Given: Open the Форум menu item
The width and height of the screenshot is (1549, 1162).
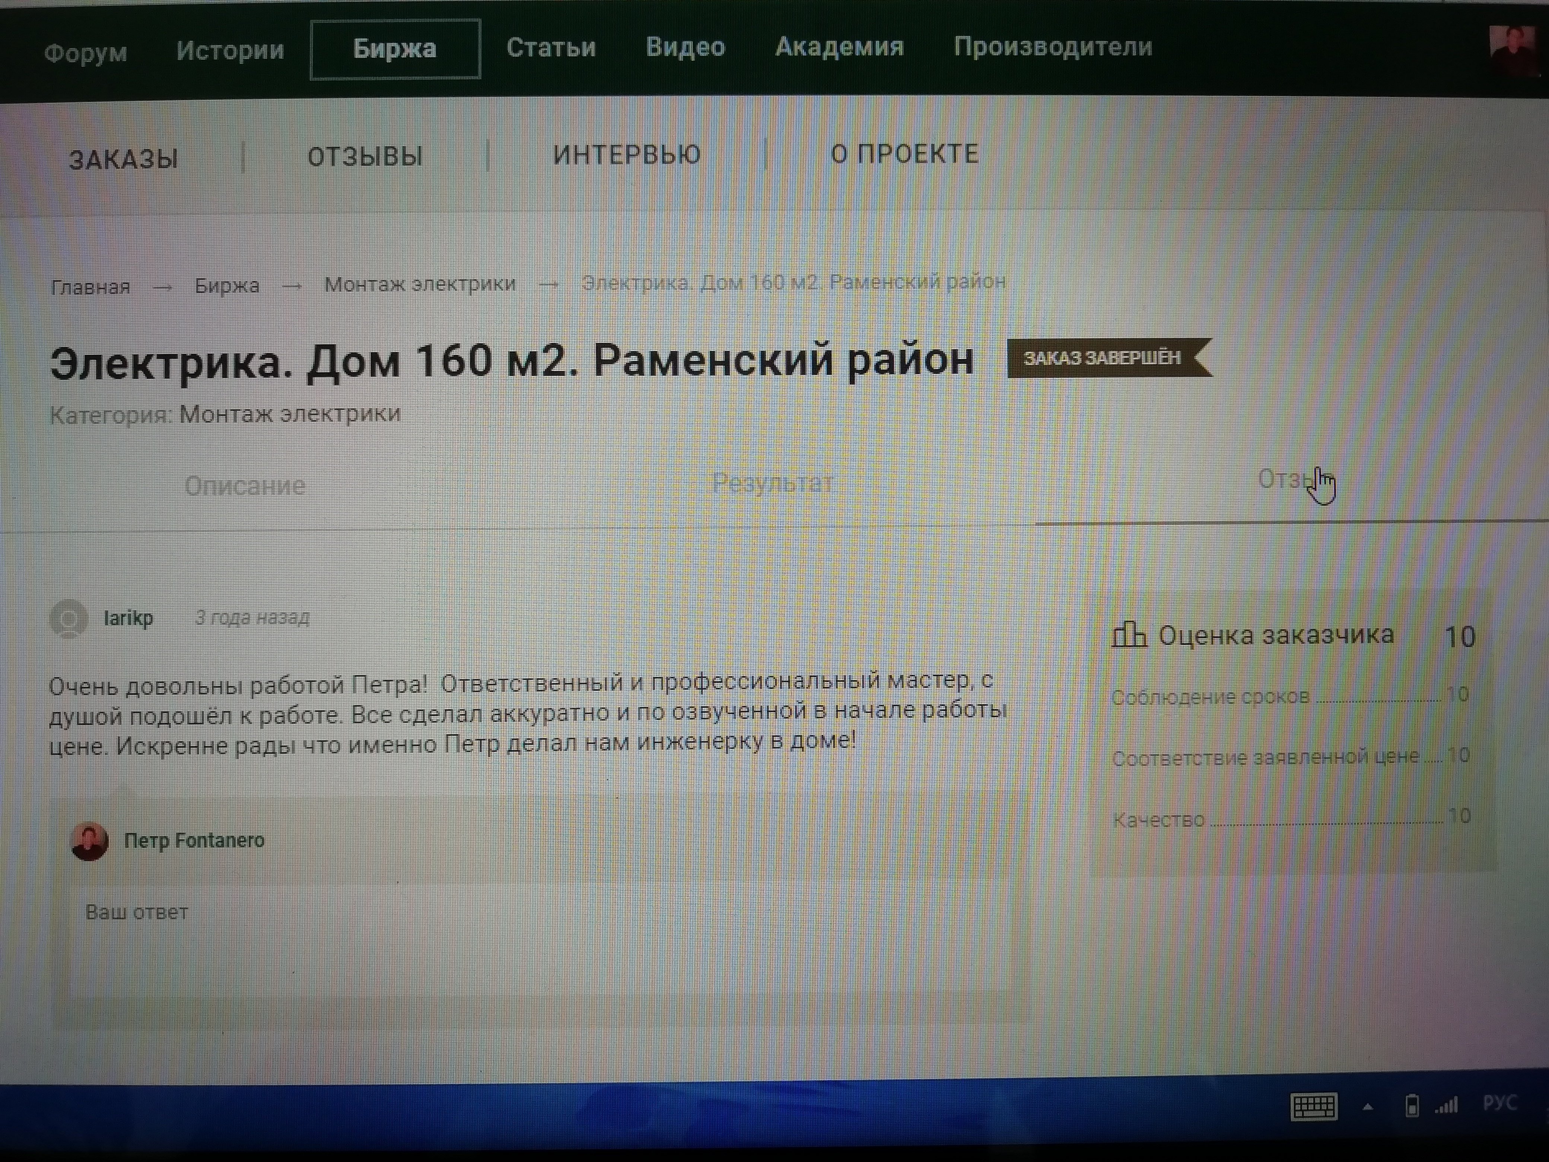Looking at the screenshot, I should (85, 53).
